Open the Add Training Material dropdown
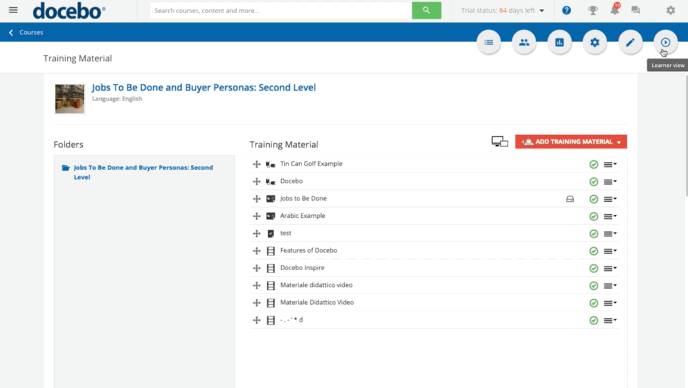Screen dimensions: 688x388 [571, 142]
